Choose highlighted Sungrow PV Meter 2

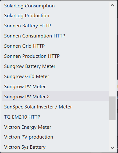[x=55, y=96]
